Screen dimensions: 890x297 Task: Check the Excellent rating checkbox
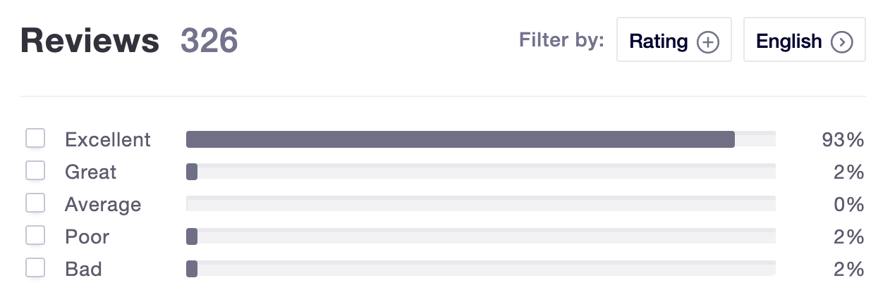click(35, 139)
